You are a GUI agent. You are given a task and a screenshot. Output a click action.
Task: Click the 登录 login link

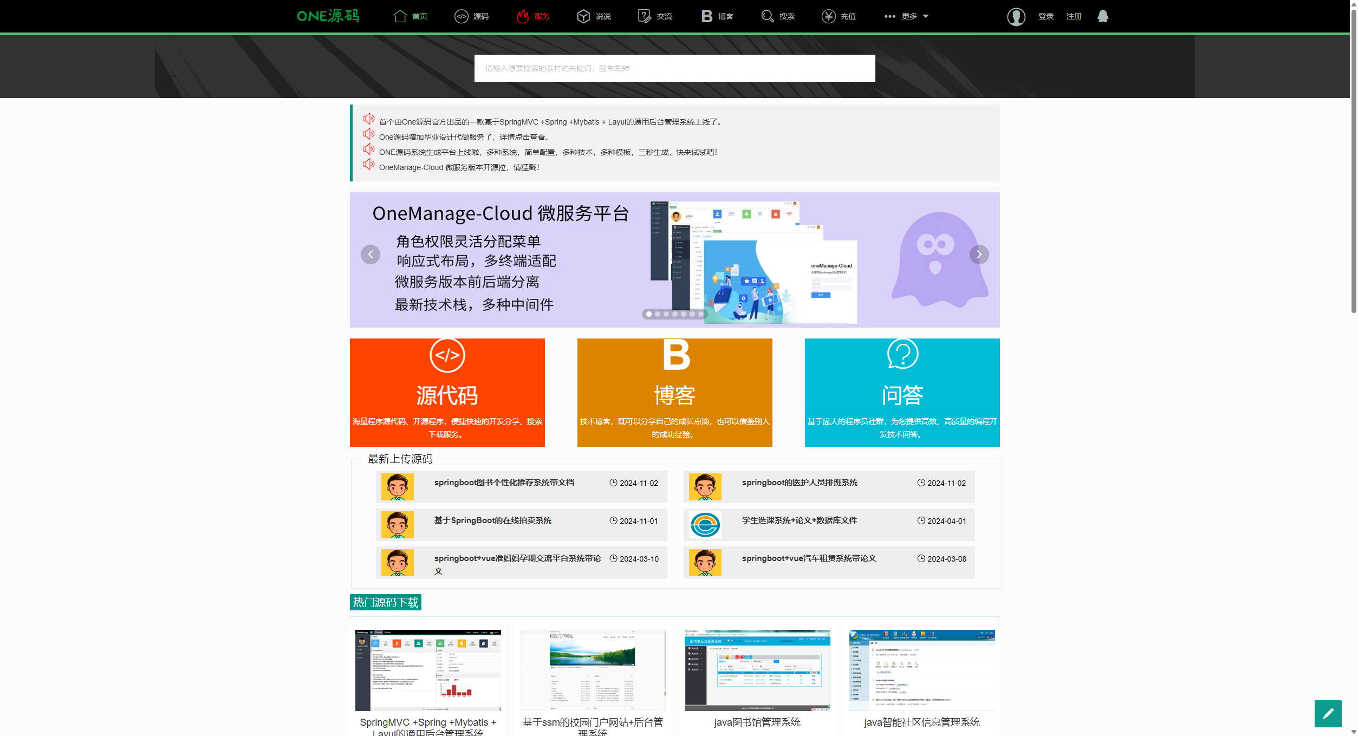1046,16
